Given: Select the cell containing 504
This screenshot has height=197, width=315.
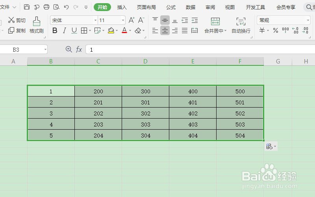Looking at the screenshot, I should coord(240,135).
